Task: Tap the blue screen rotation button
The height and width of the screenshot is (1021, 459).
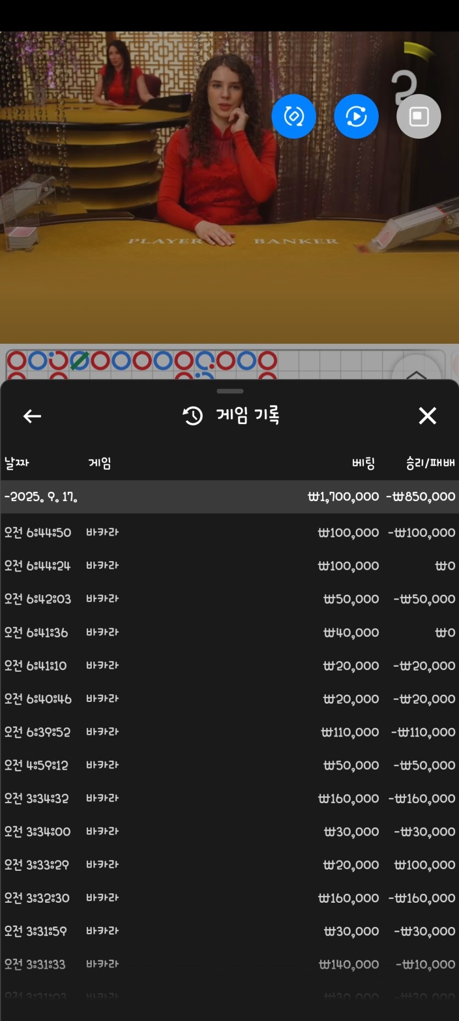Action: (x=294, y=117)
